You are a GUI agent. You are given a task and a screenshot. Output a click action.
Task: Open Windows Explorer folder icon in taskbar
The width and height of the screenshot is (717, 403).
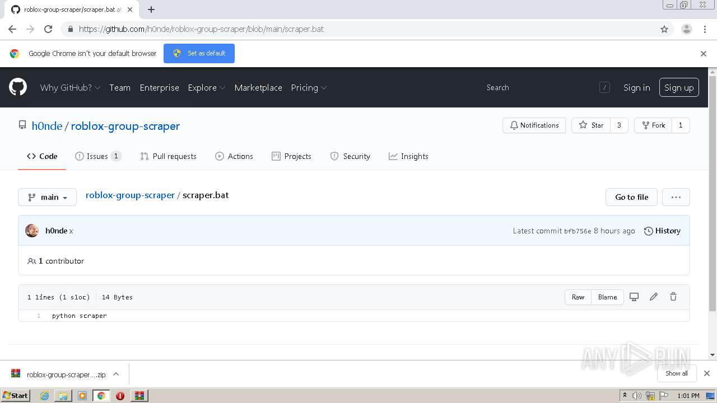coord(63,396)
